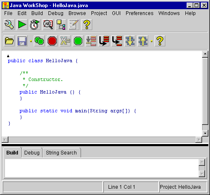Click the gray down-arrow lines icon
Viewport: 210px width, 195px height.
click(91, 41)
